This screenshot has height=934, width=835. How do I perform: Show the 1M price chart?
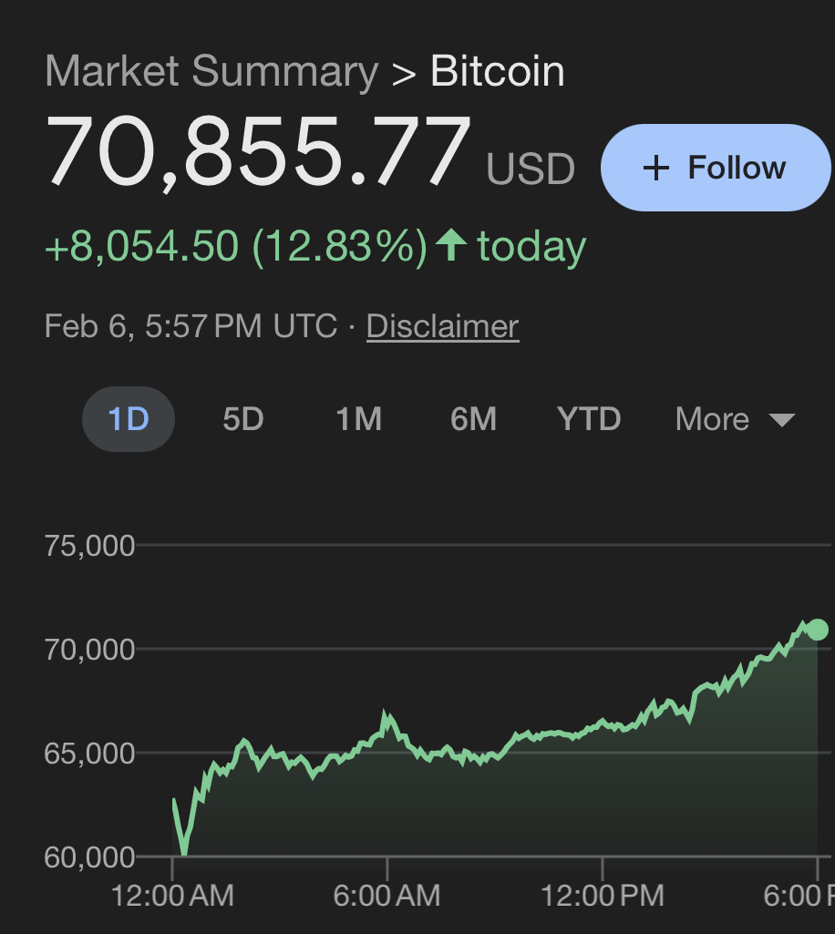click(x=358, y=419)
